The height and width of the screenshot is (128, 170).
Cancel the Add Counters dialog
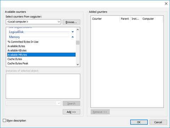(x=158, y=122)
